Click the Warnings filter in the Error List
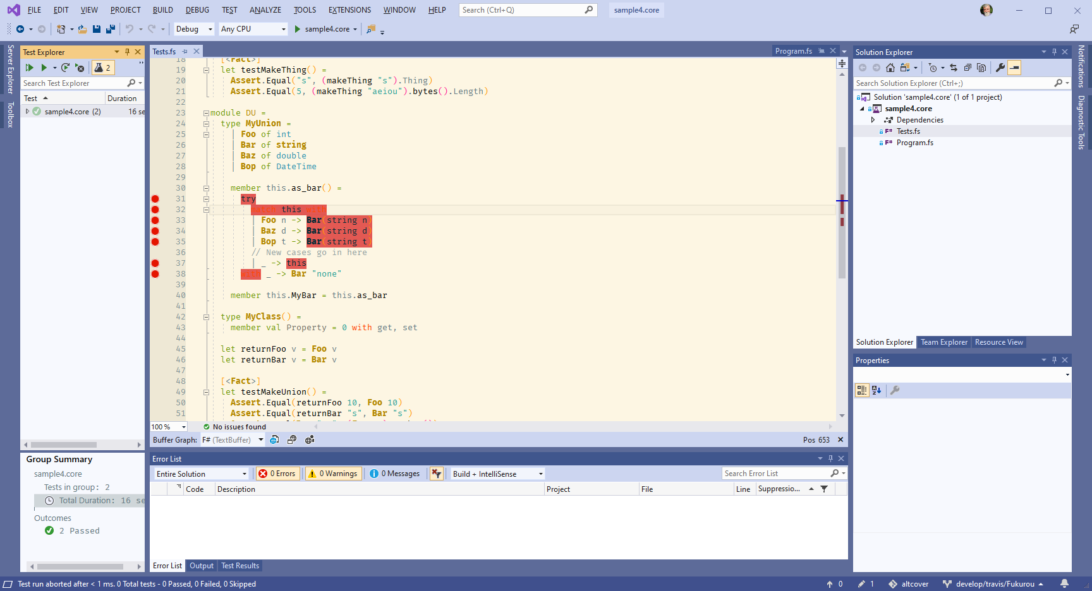 click(333, 474)
